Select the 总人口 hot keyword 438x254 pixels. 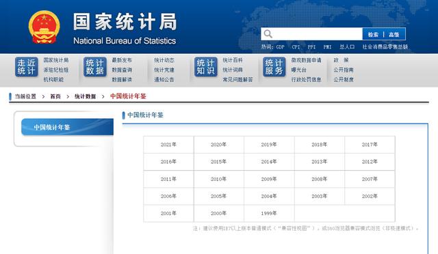tap(347, 47)
